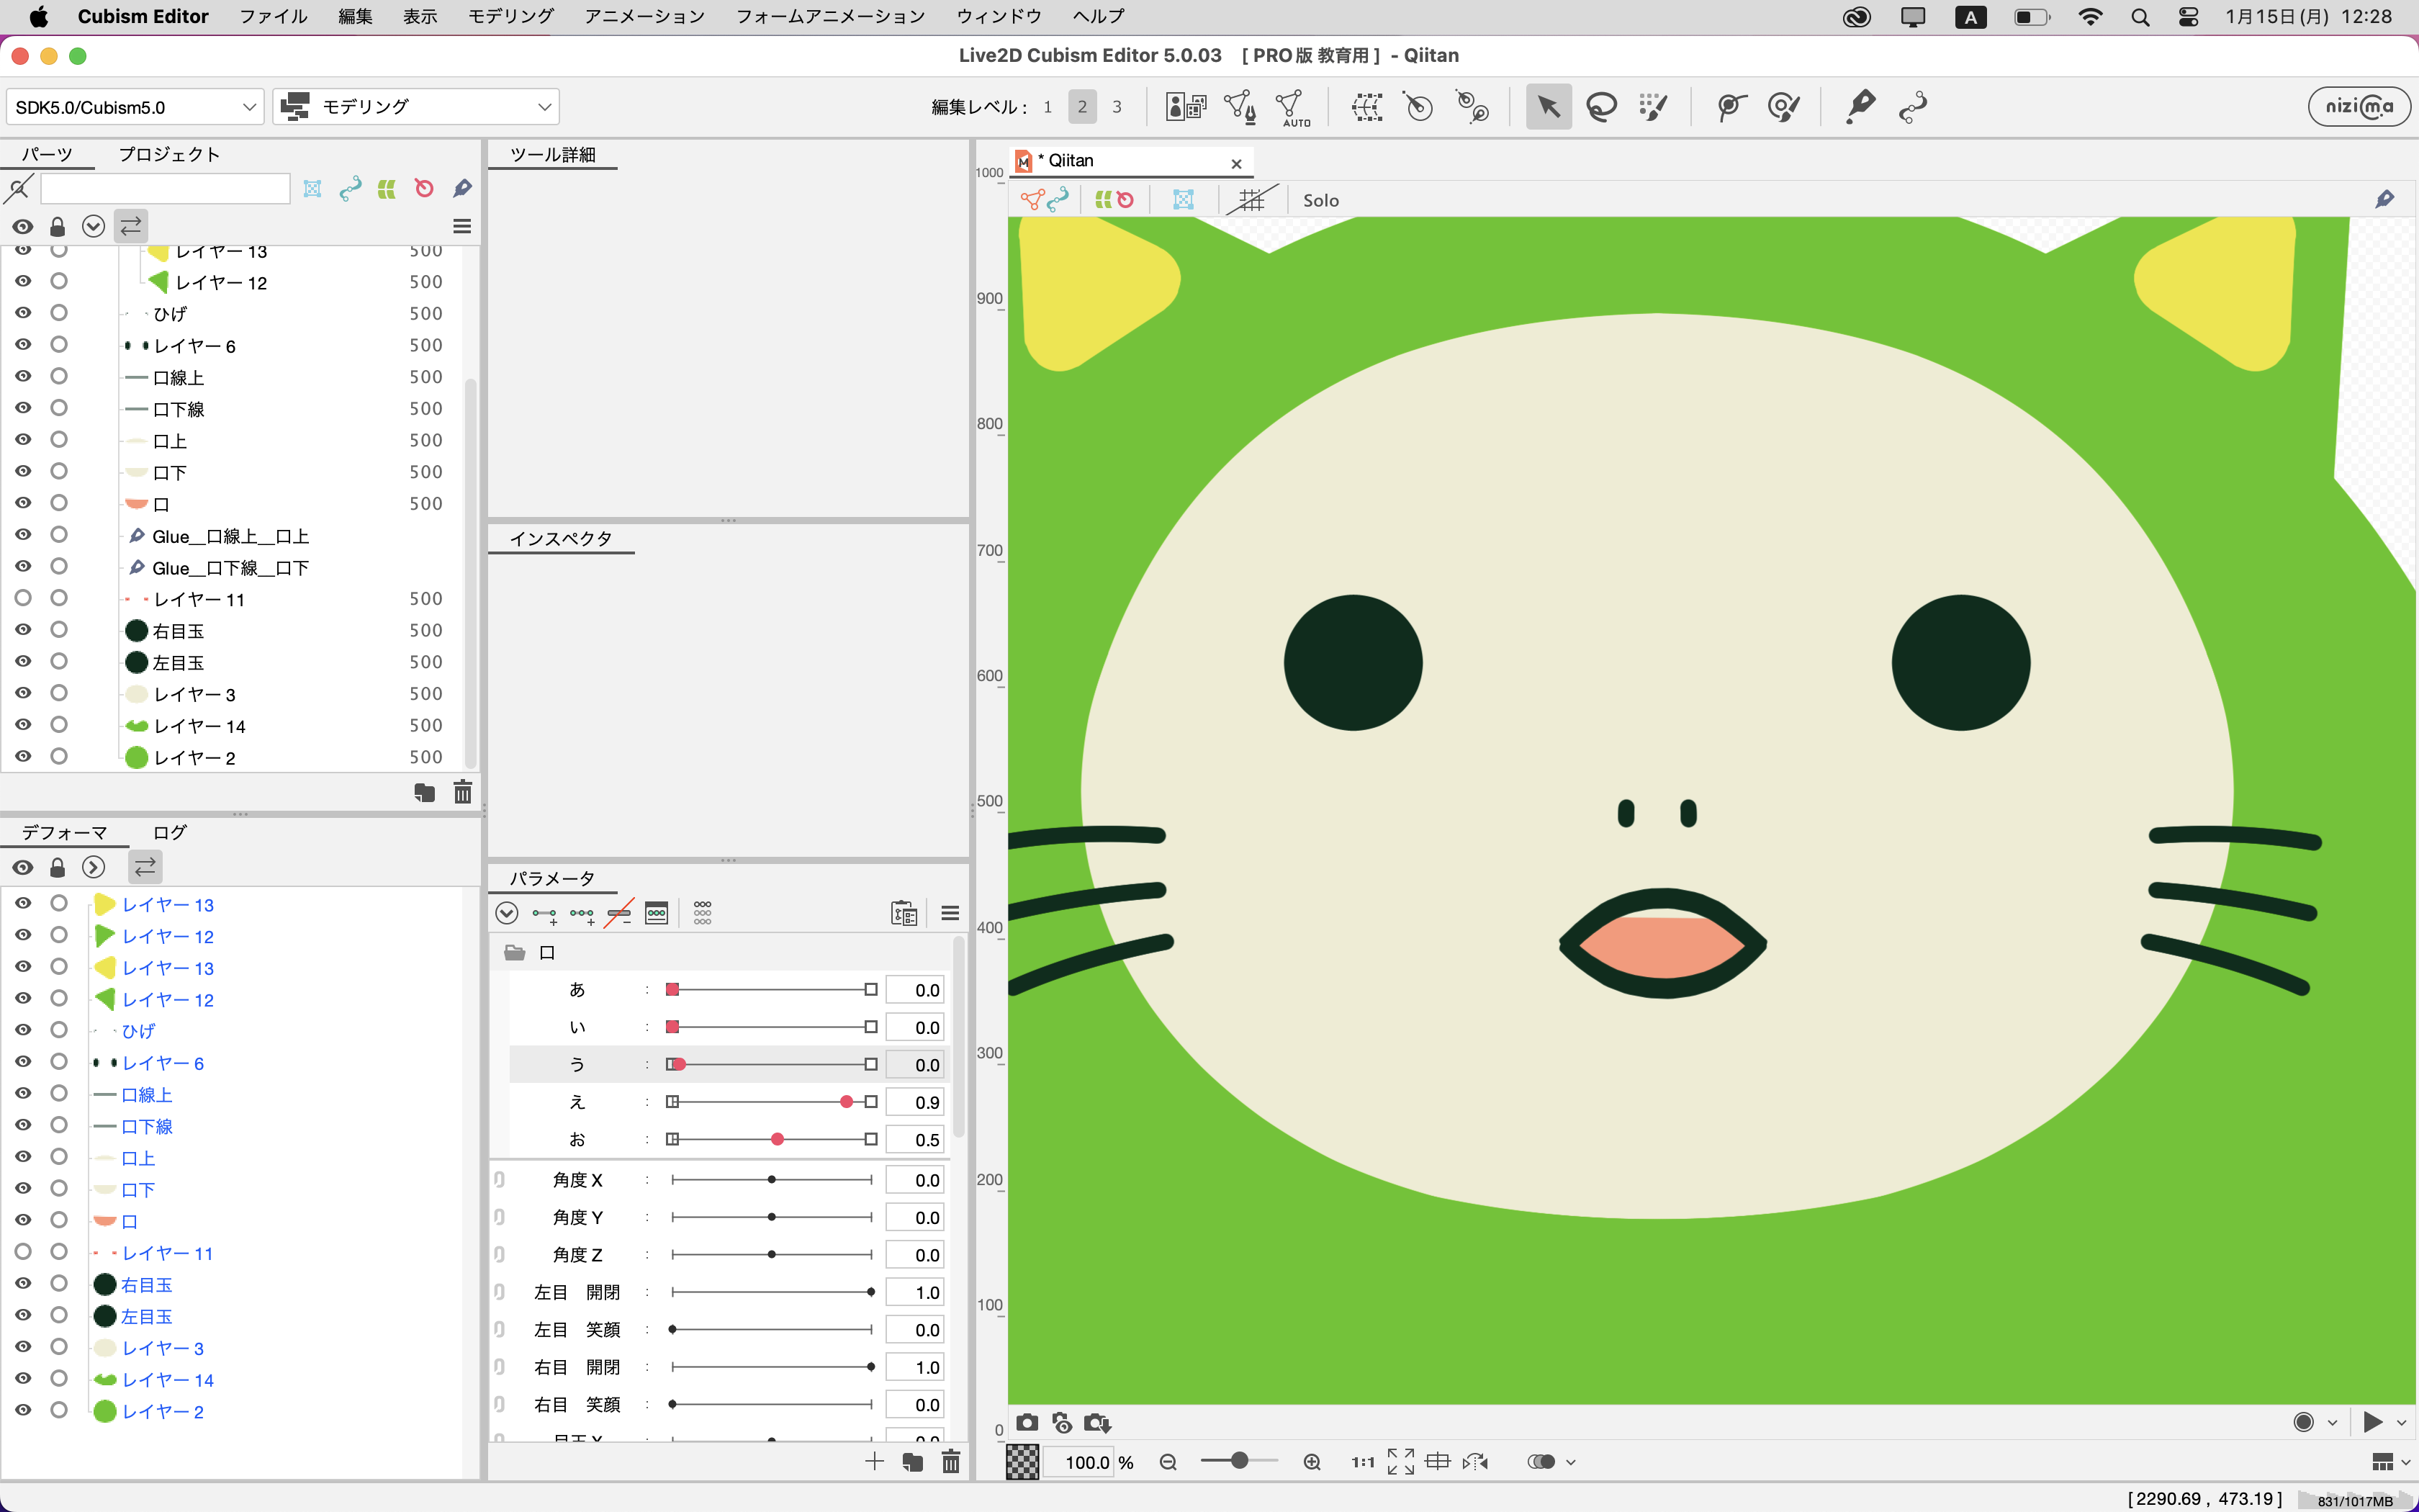This screenshot has height=1512, width=2419.
Task: Open the モデリング workspace dropdown
Action: pos(416,107)
